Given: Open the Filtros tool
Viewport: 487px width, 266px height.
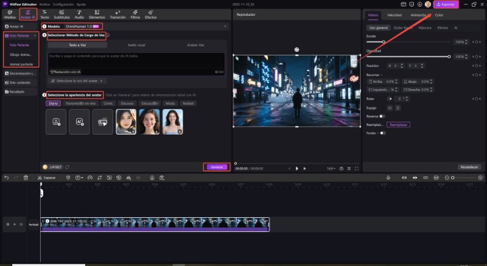Looking at the screenshot, I should click(135, 15).
